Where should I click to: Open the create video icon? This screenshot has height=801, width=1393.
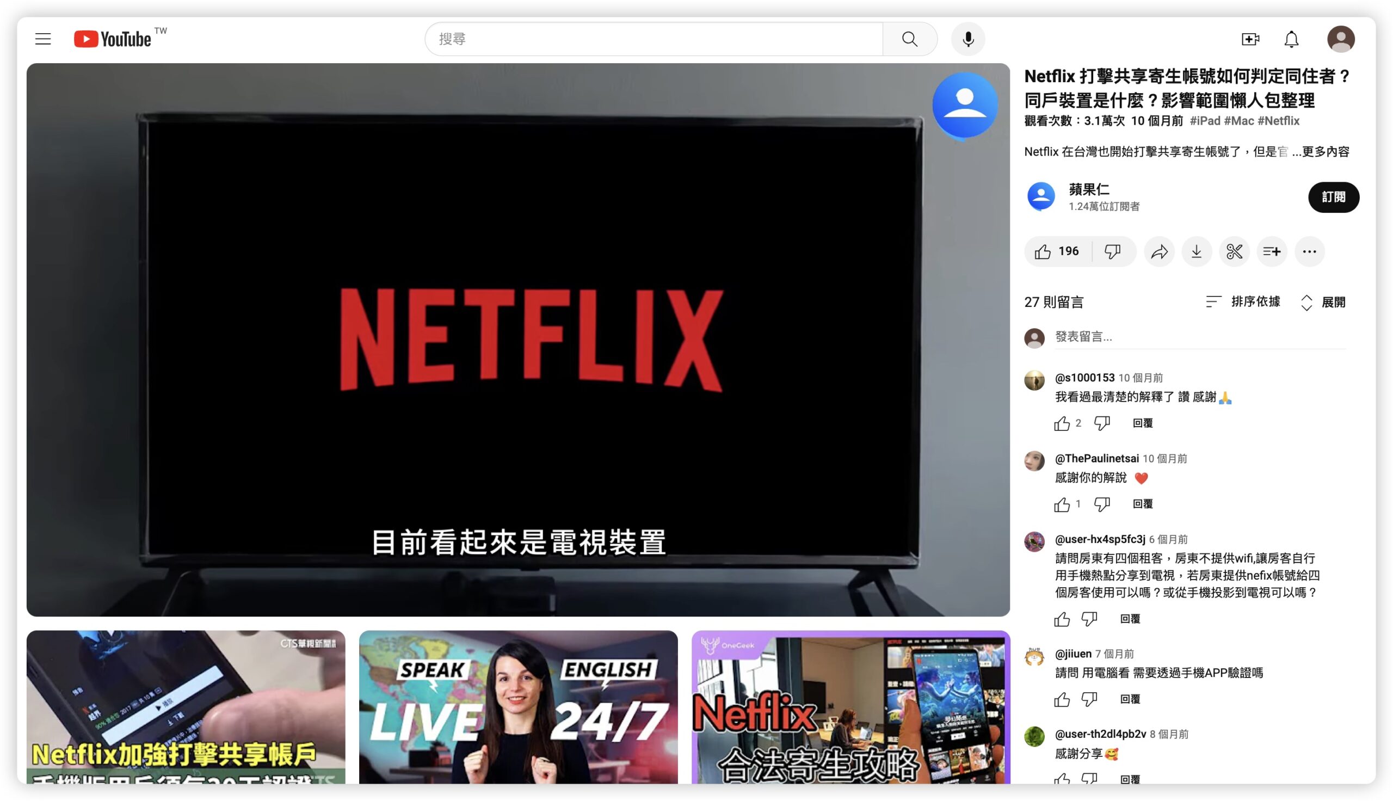[x=1250, y=39]
